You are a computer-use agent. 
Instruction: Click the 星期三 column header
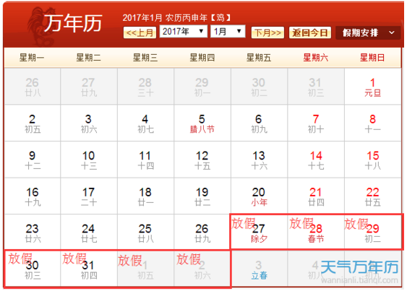pos(145,58)
